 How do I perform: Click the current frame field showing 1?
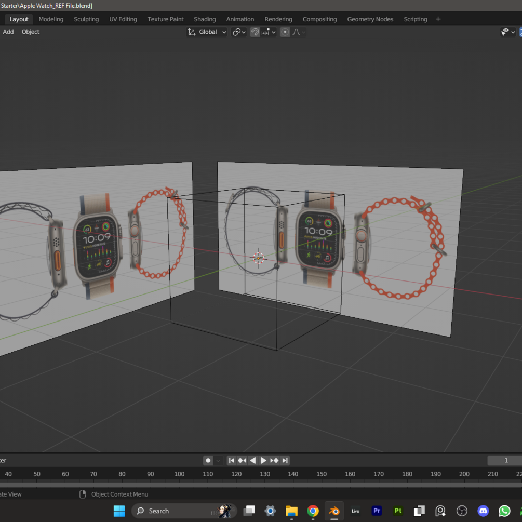[505, 460]
